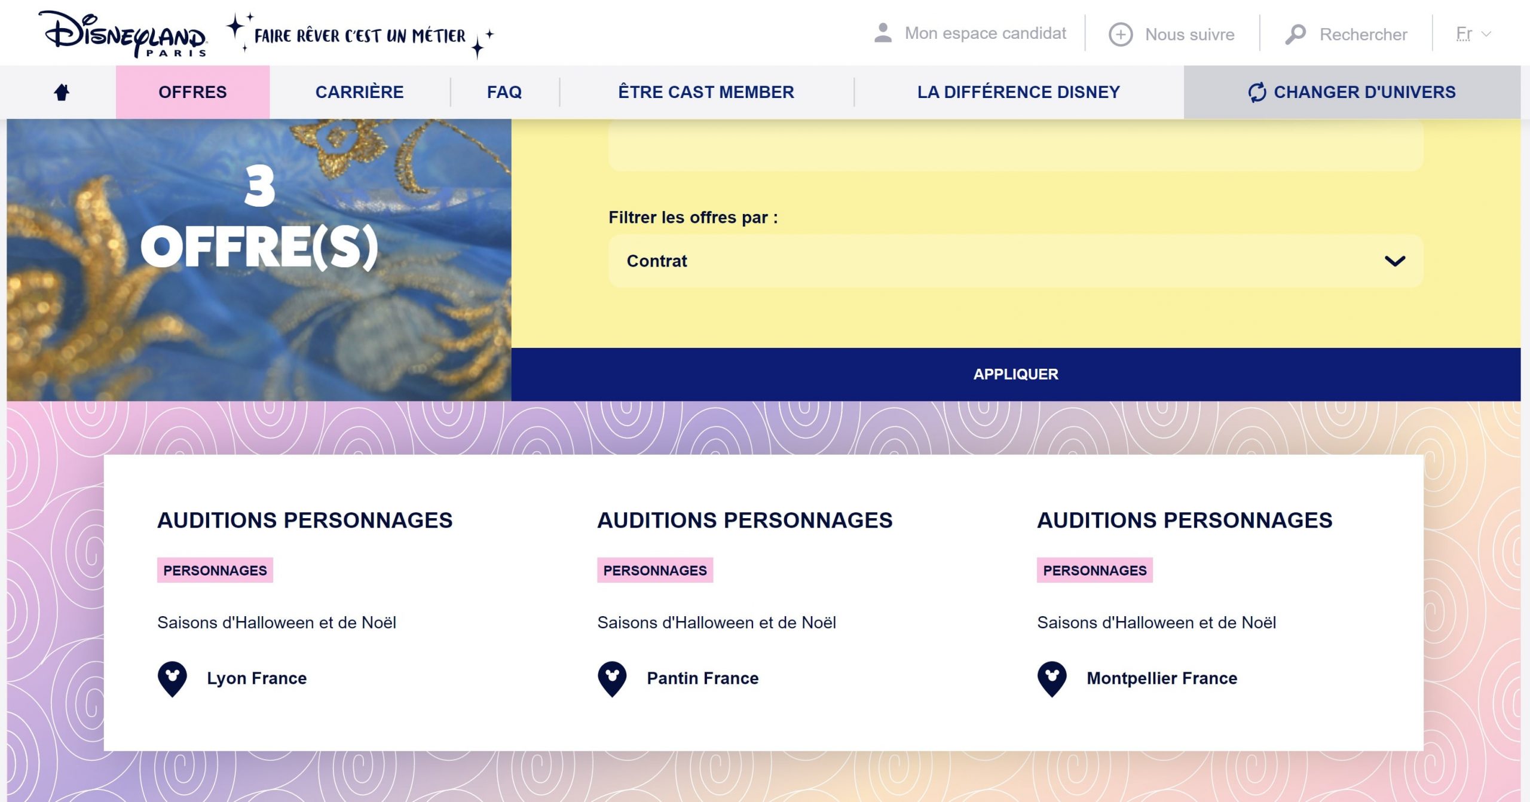
Task: Open the OFFRES tab
Action: pyautogui.click(x=192, y=92)
